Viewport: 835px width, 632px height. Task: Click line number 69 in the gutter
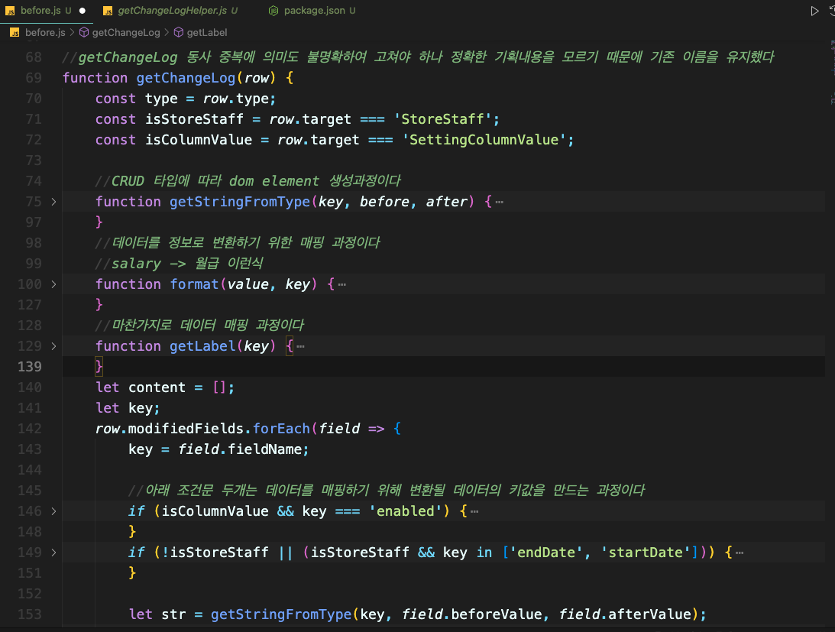tap(33, 78)
